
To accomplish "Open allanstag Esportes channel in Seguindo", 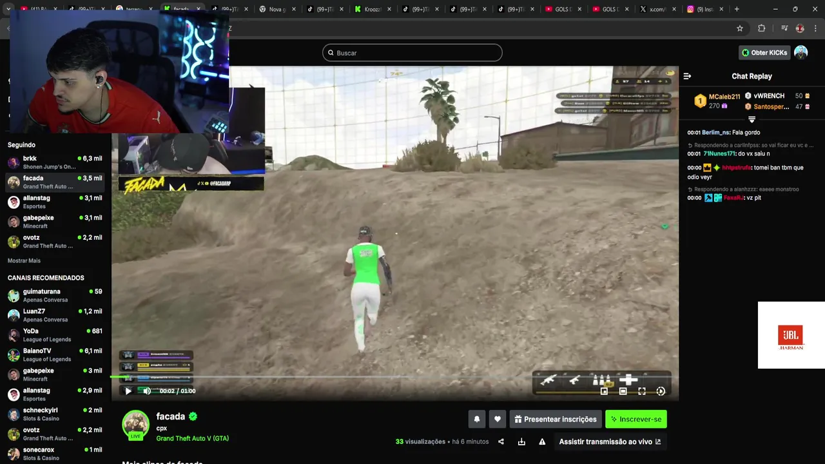I will [55, 202].
